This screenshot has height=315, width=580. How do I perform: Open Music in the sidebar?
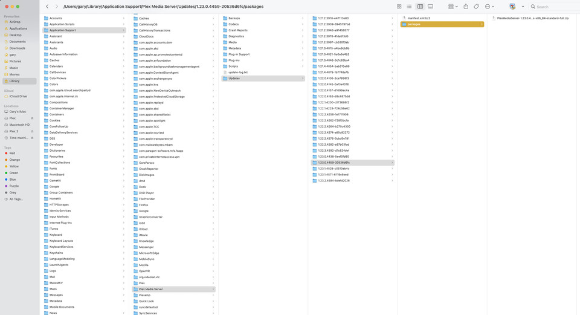point(14,68)
